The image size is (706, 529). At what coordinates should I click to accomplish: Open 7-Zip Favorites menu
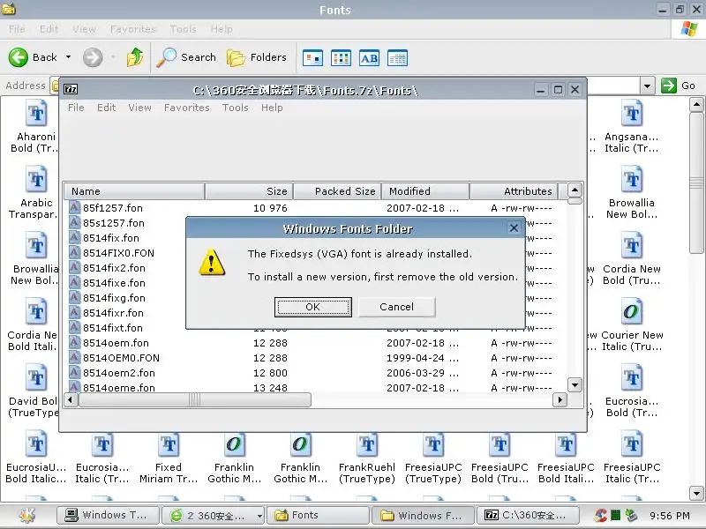pos(187,108)
